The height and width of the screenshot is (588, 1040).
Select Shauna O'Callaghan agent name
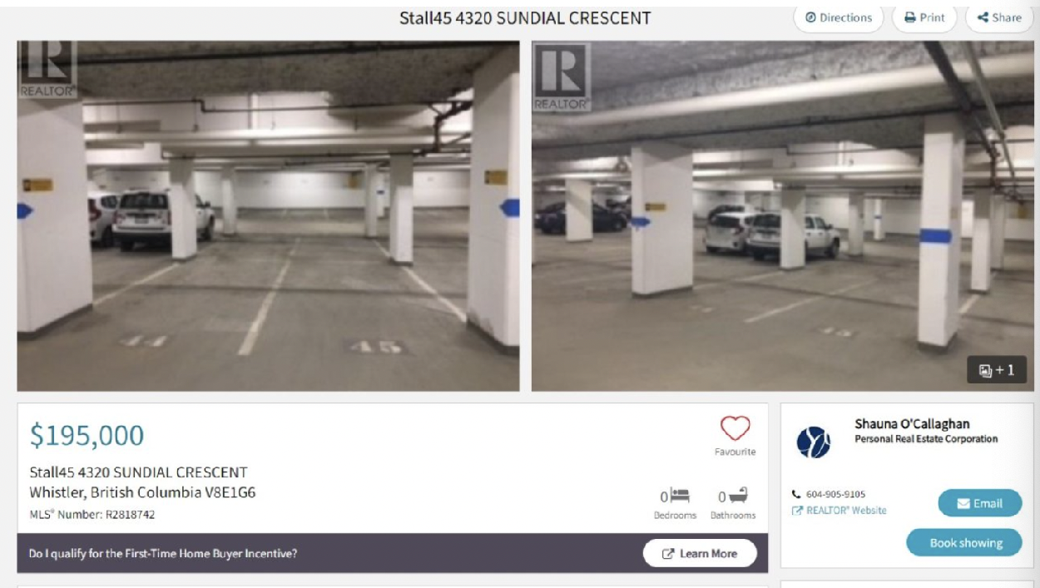pos(912,424)
